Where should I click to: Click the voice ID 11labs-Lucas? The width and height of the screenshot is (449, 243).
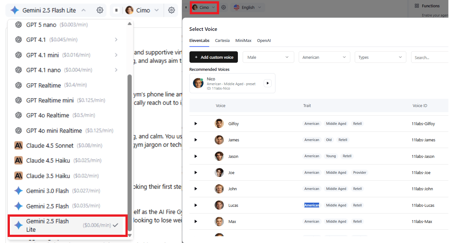coord(423,205)
